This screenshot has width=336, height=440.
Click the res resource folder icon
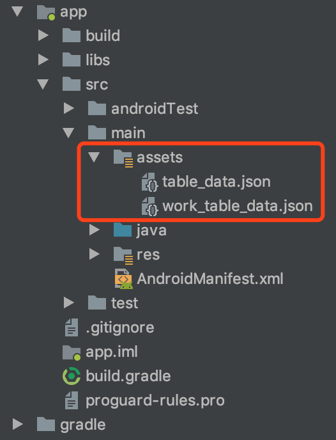click(x=123, y=255)
